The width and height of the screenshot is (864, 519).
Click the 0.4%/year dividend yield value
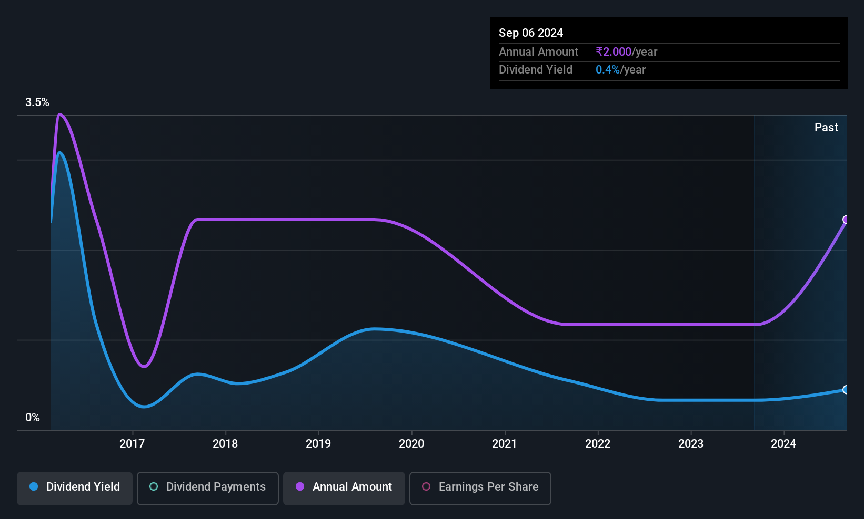pos(620,70)
